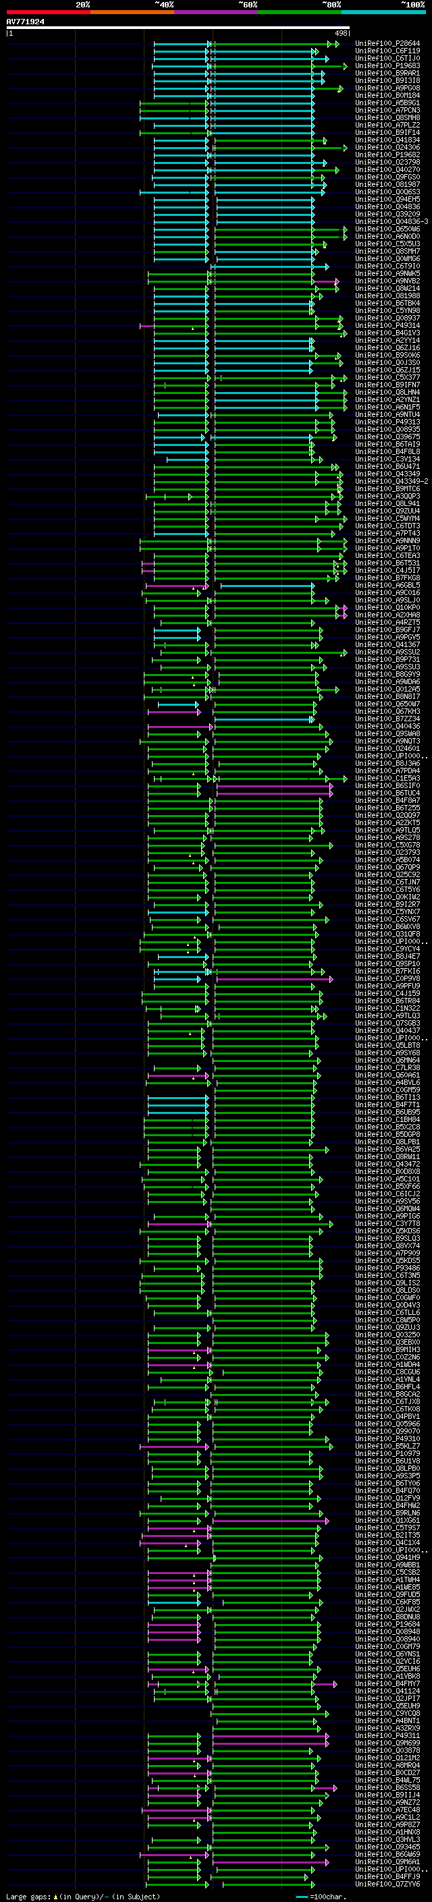Select the UniRef100_Q67KH3 label
The width and height of the screenshot is (432, 1902).
[x=387, y=711]
